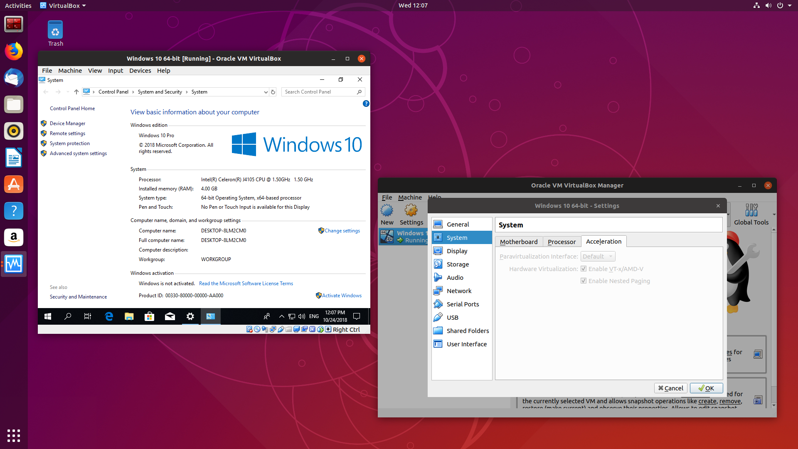Switch to Processor tab

[562, 242]
